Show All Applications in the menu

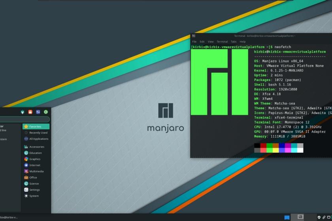[x=36, y=139]
